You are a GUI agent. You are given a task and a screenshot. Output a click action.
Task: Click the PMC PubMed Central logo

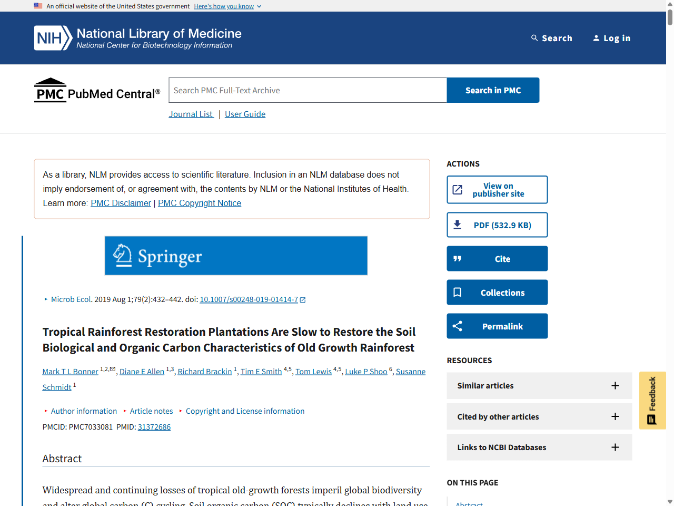tap(97, 90)
